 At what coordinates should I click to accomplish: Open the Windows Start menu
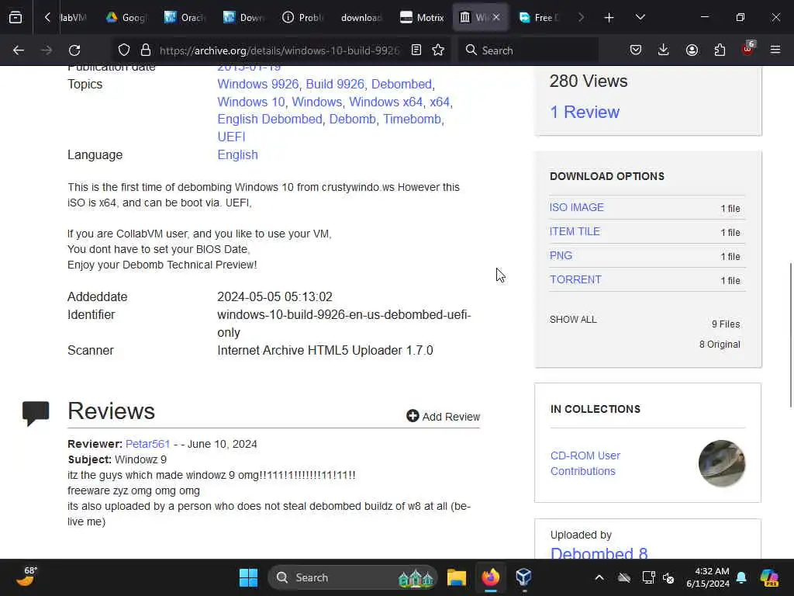point(248,577)
